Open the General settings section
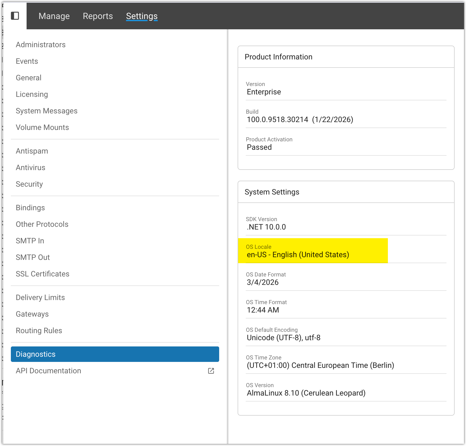 point(28,78)
